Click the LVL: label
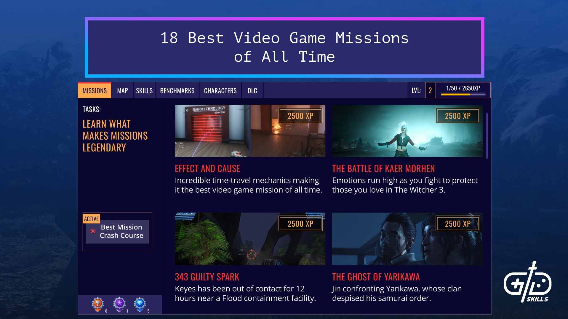 pos(416,90)
